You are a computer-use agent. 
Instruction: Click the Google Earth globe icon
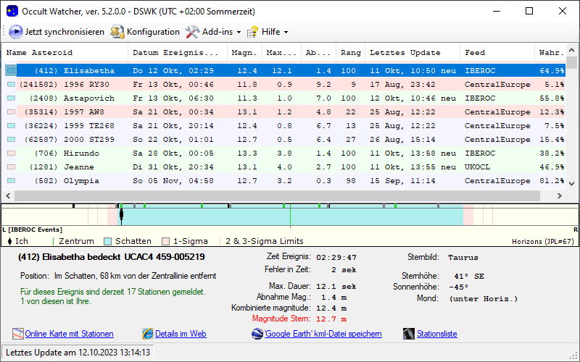point(257,334)
